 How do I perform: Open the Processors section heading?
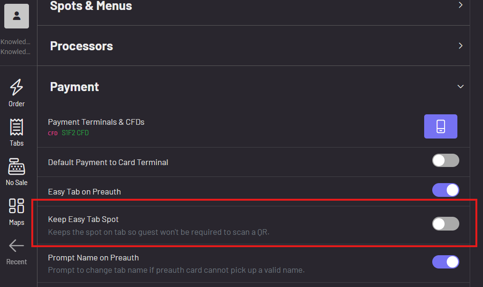coord(82,46)
